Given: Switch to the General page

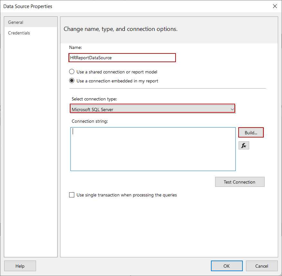Looking at the screenshot, I should click(16, 22).
